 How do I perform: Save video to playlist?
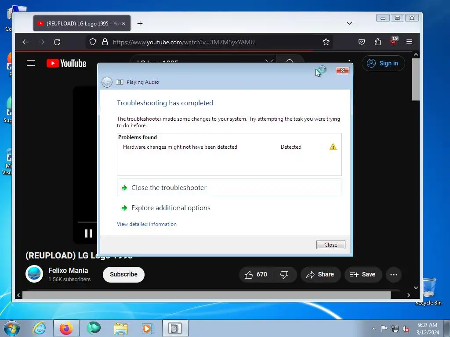363,275
